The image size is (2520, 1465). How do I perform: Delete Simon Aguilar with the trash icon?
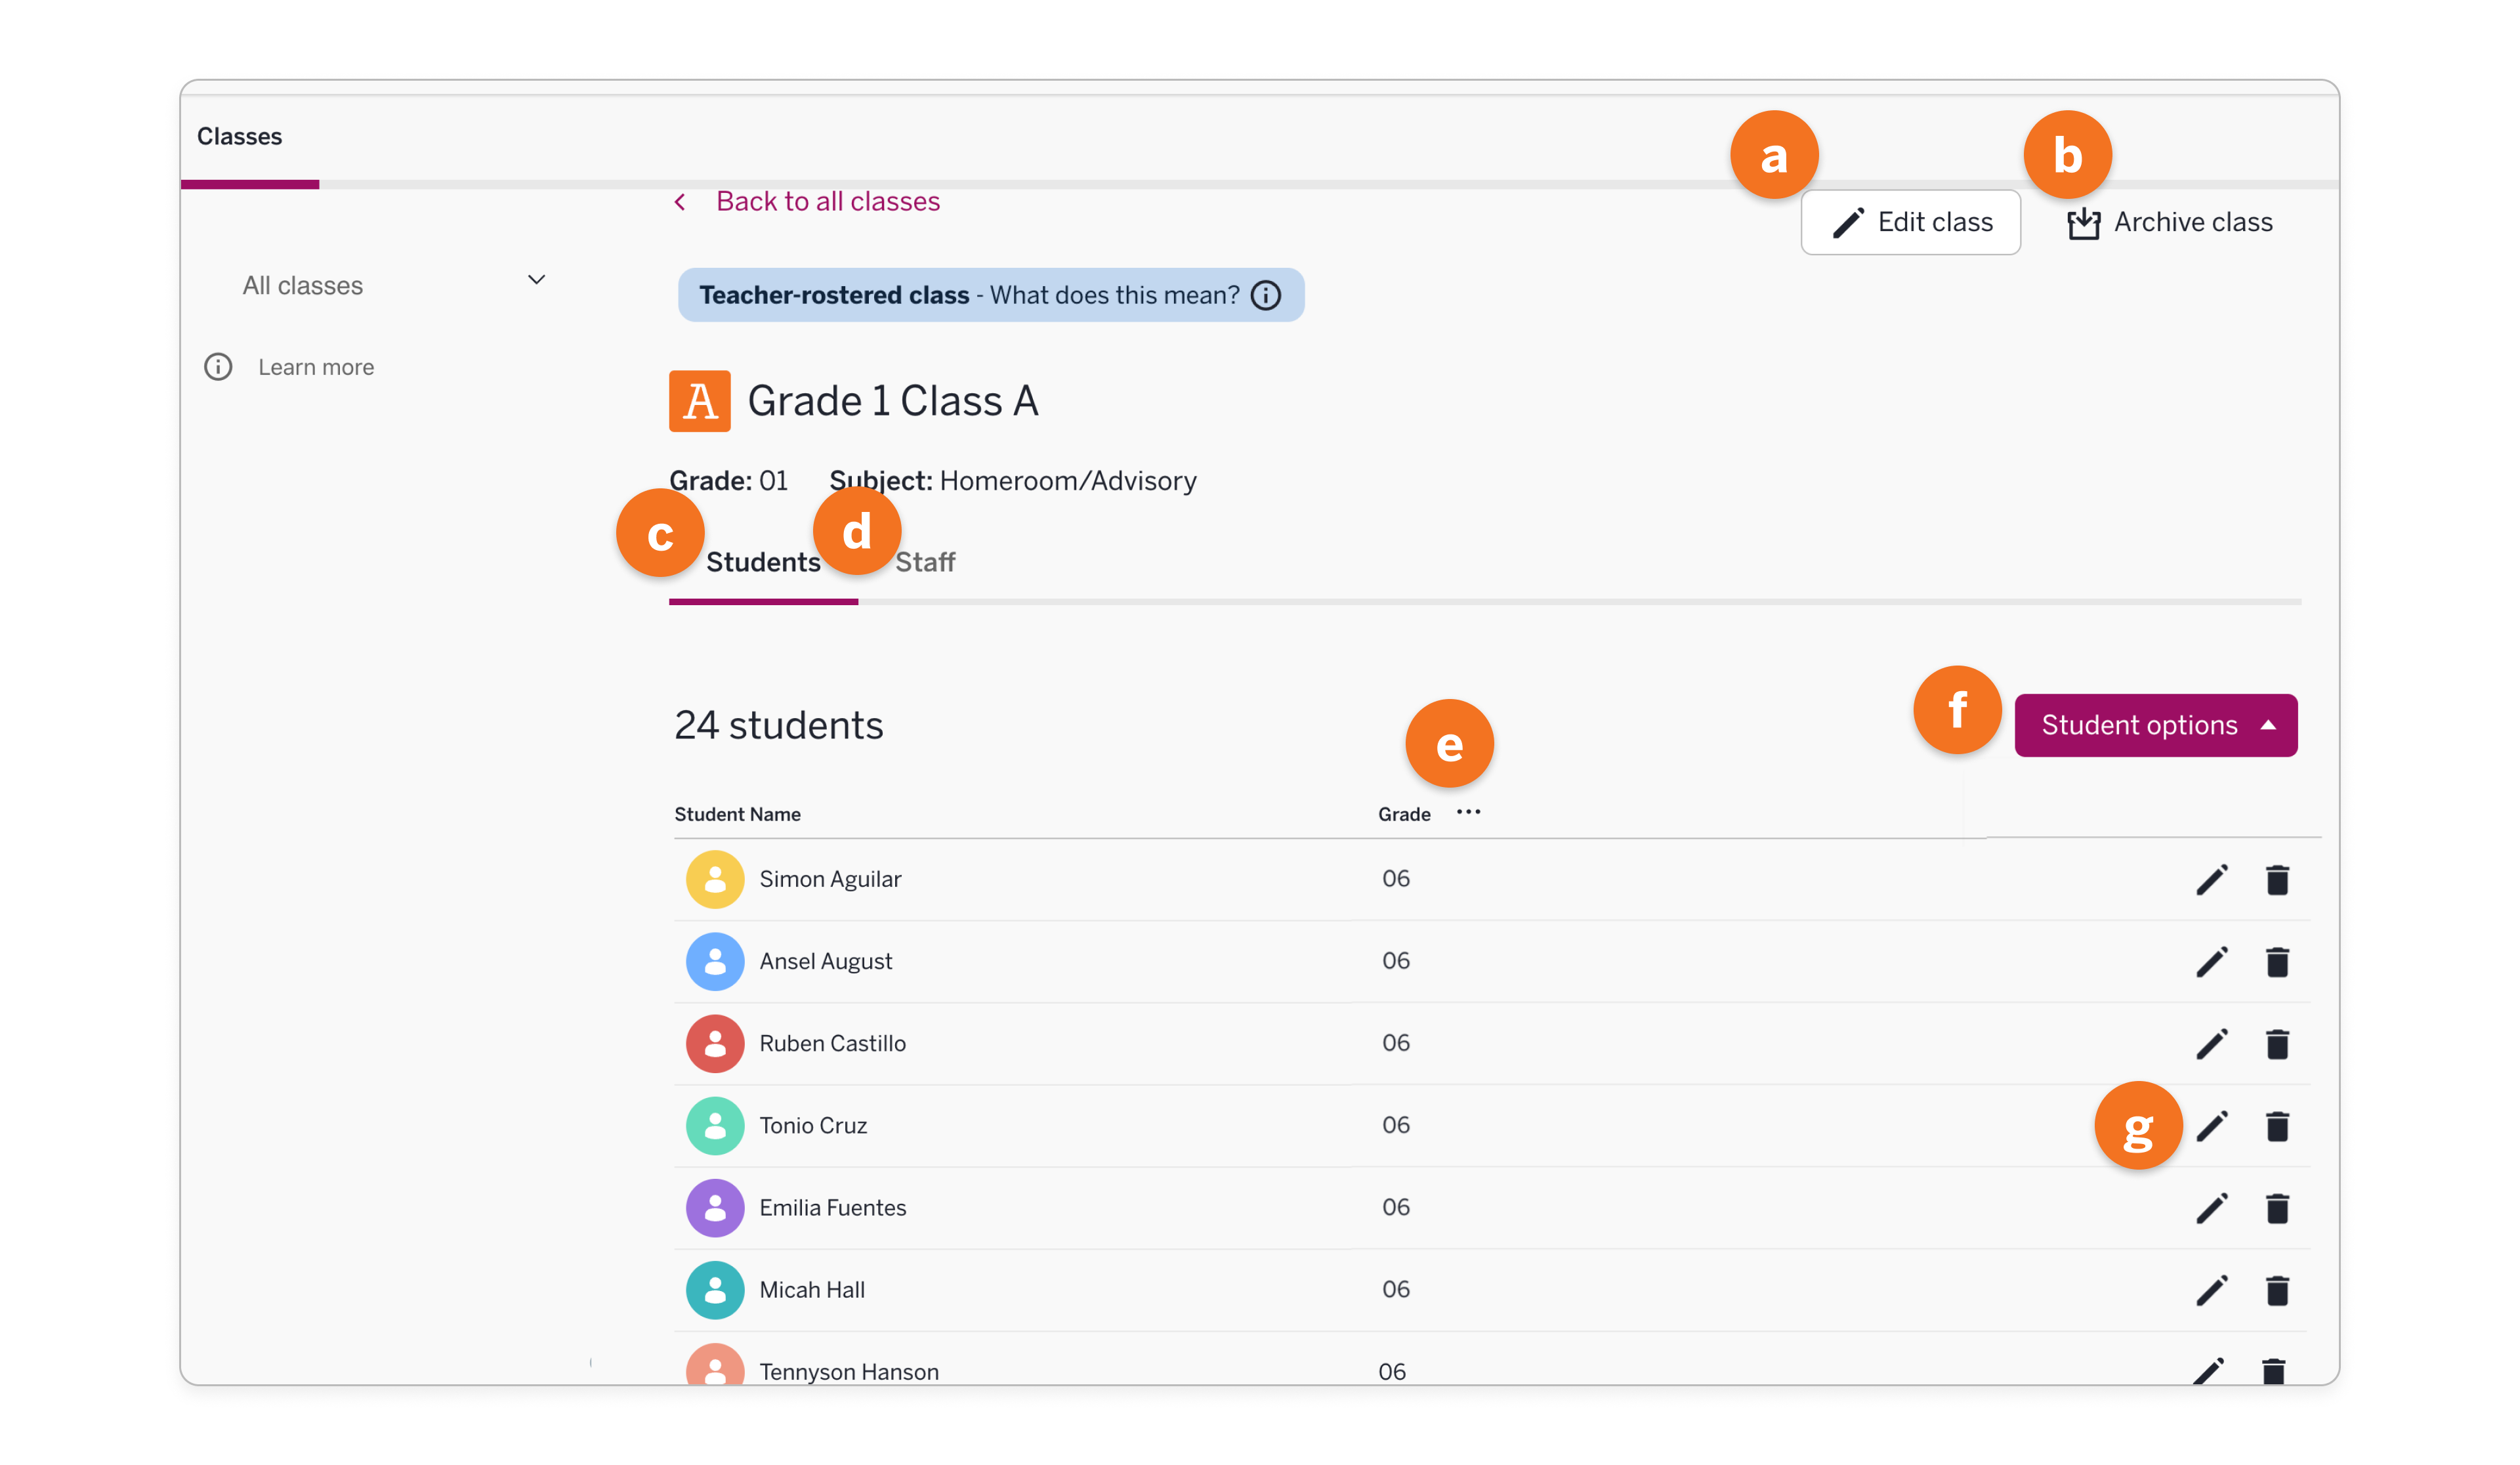pyautogui.click(x=2277, y=879)
